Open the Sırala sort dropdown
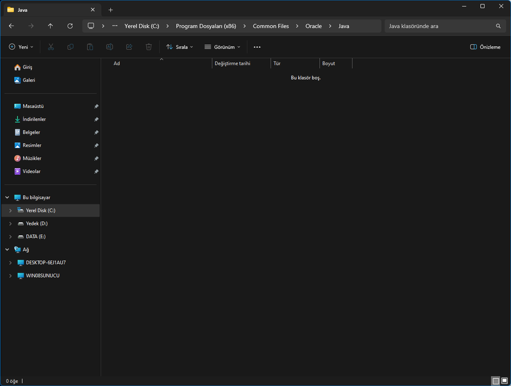The height and width of the screenshot is (386, 511). 180,47
